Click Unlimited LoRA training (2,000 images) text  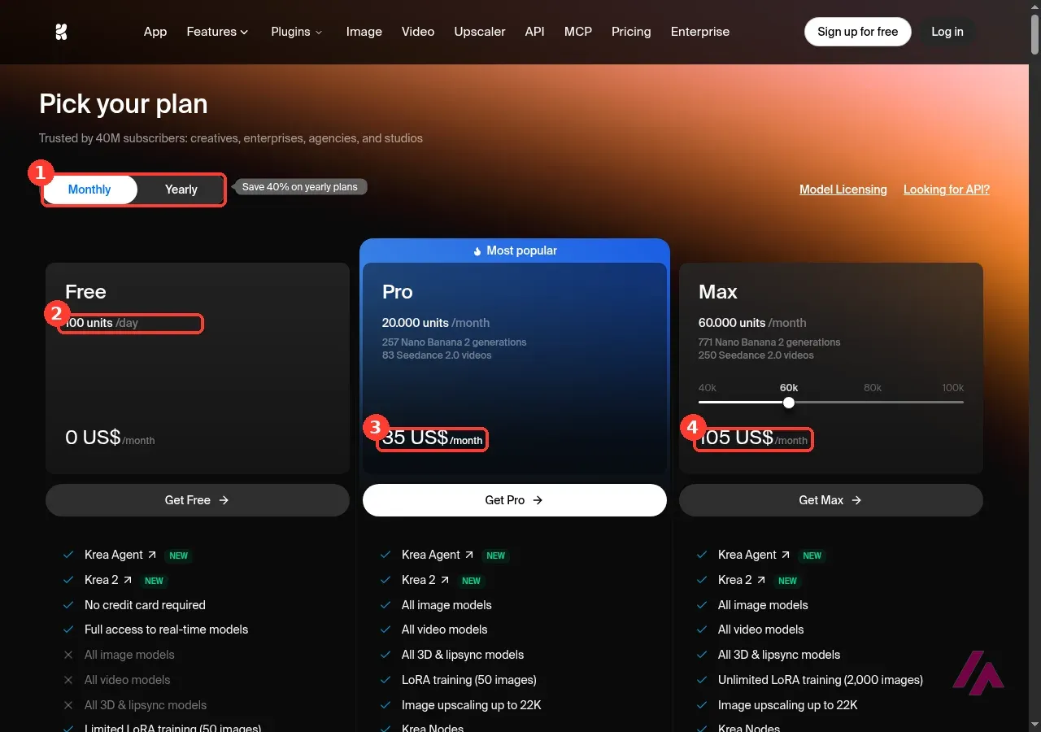[821, 680]
